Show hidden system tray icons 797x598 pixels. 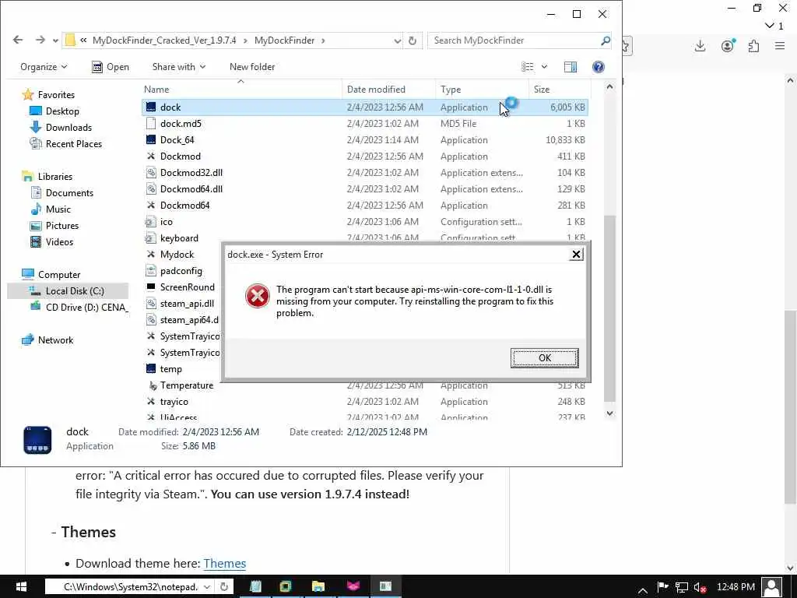(x=642, y=590)
